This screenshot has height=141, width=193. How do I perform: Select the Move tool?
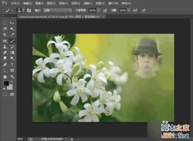click(x=12, y=23)
